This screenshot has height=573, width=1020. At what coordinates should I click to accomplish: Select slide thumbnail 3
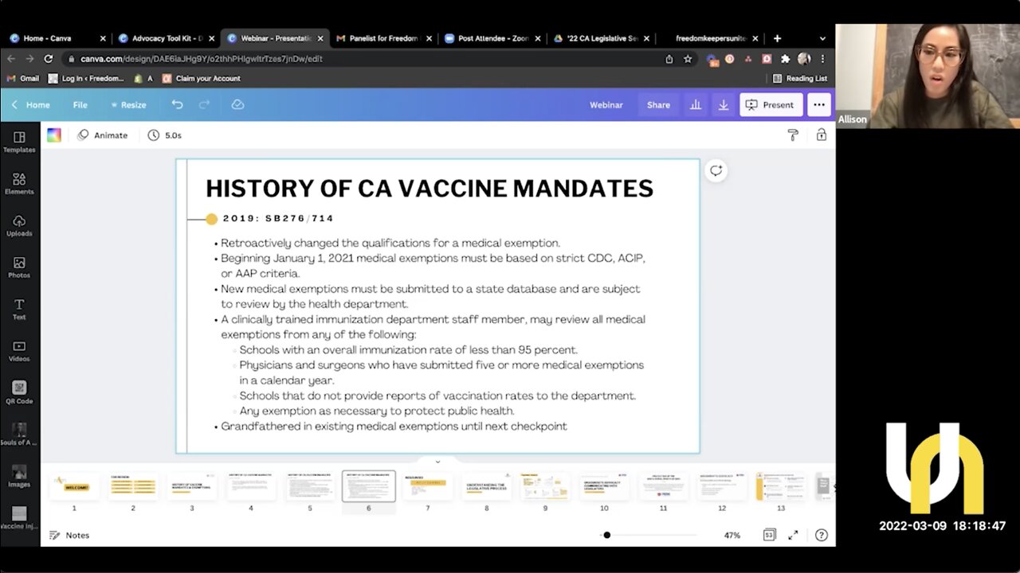click(x=192, y=486)
